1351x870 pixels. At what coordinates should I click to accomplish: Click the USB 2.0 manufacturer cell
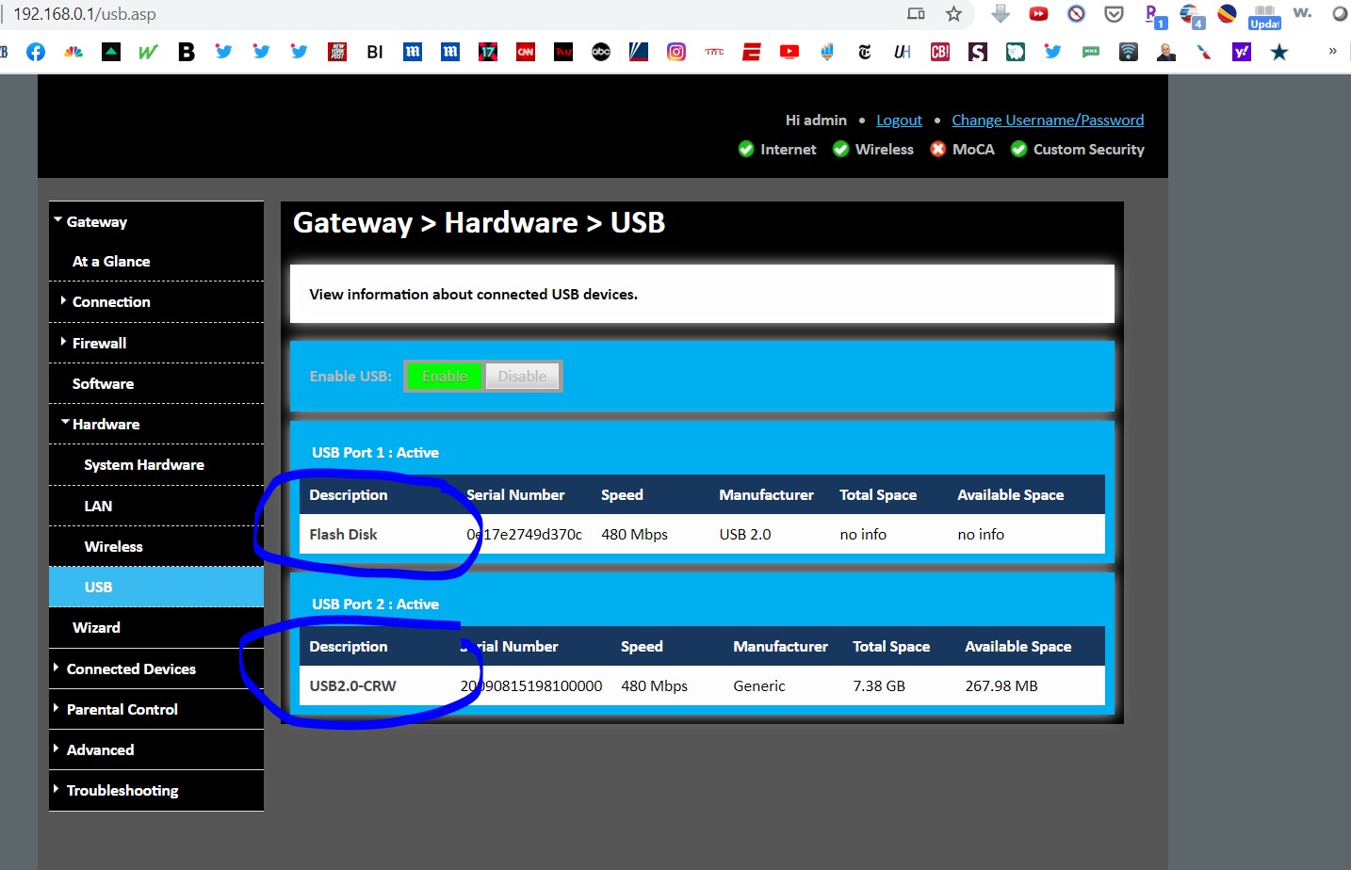[745, 535]
